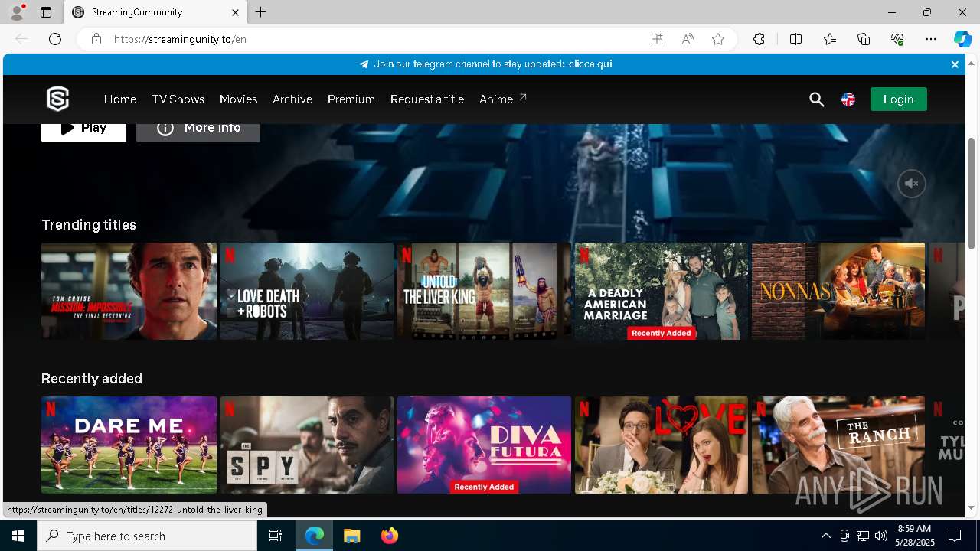Open Untold The Liver King thumbnail
The height and width of the screenshot is (551, 980).
click(x=484, y=291)
